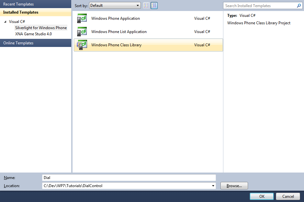The height and width of the screenshot is (202, 304).
Task: Switch to small icons view
Action: (146, 6)
